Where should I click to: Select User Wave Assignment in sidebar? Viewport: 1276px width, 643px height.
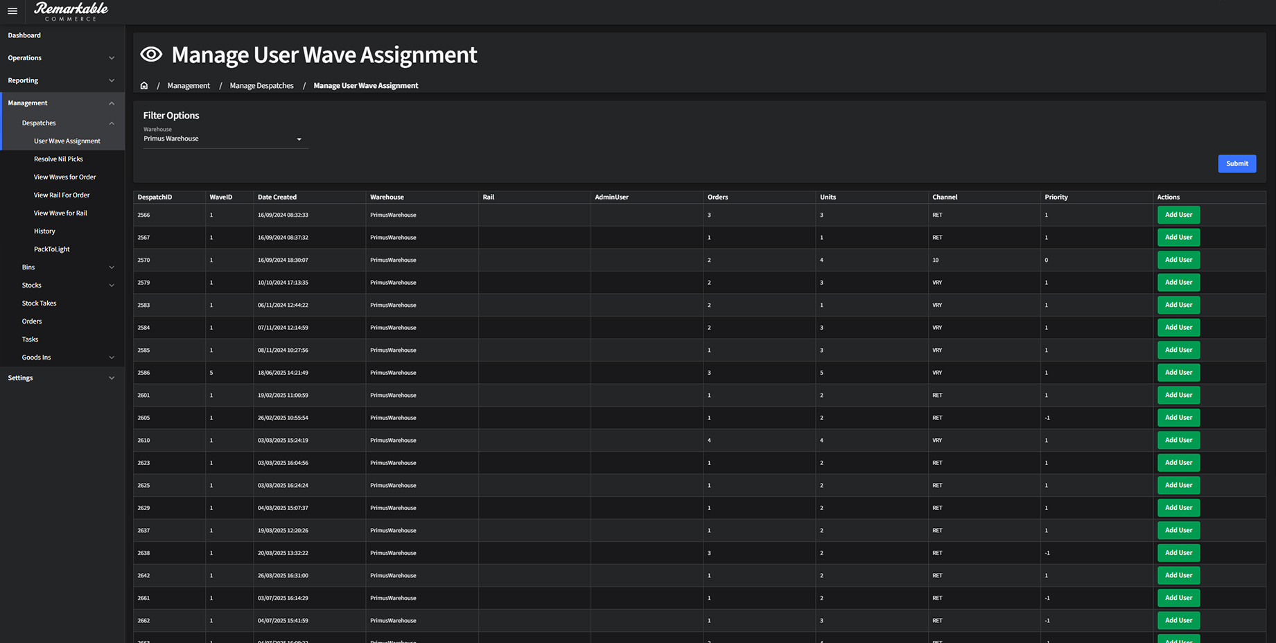pos(67,141)
